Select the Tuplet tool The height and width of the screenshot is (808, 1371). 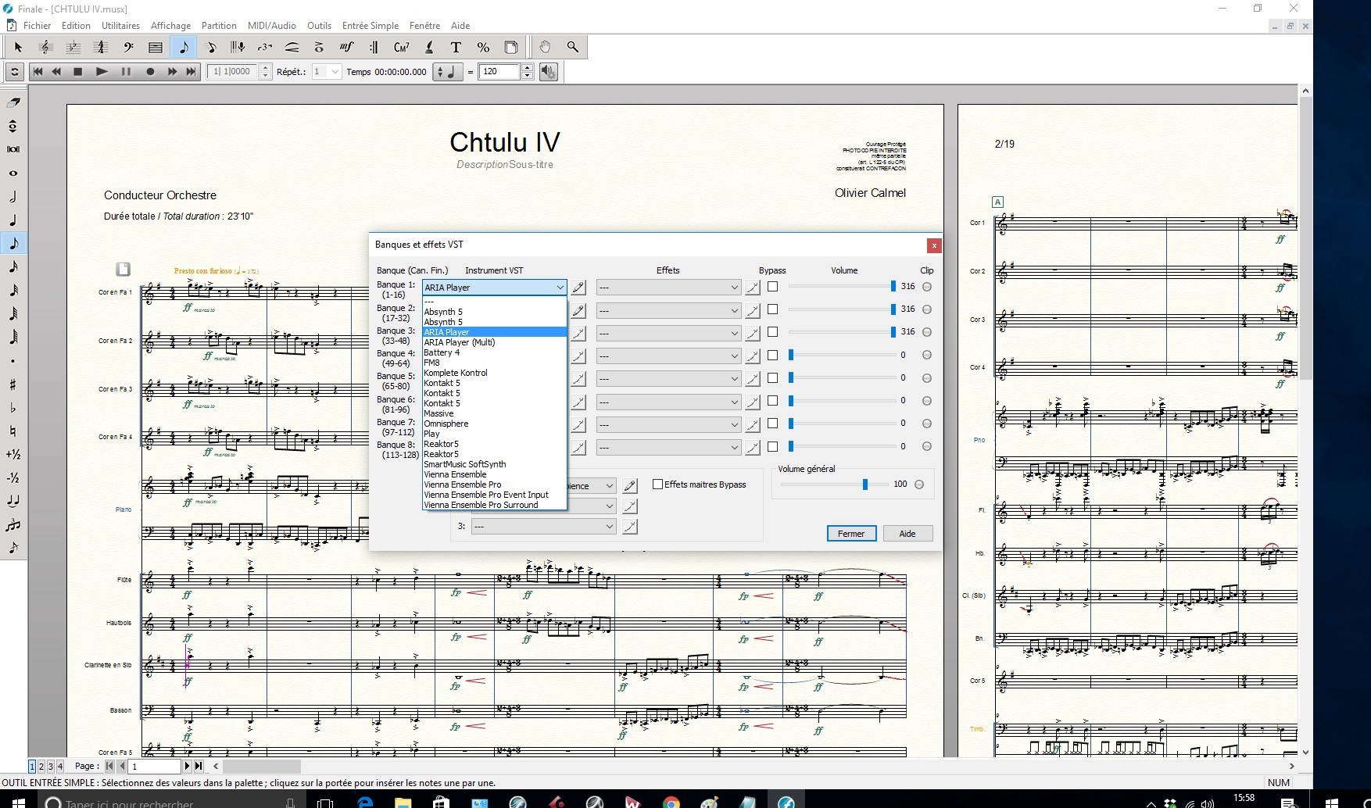coord(265,47)
